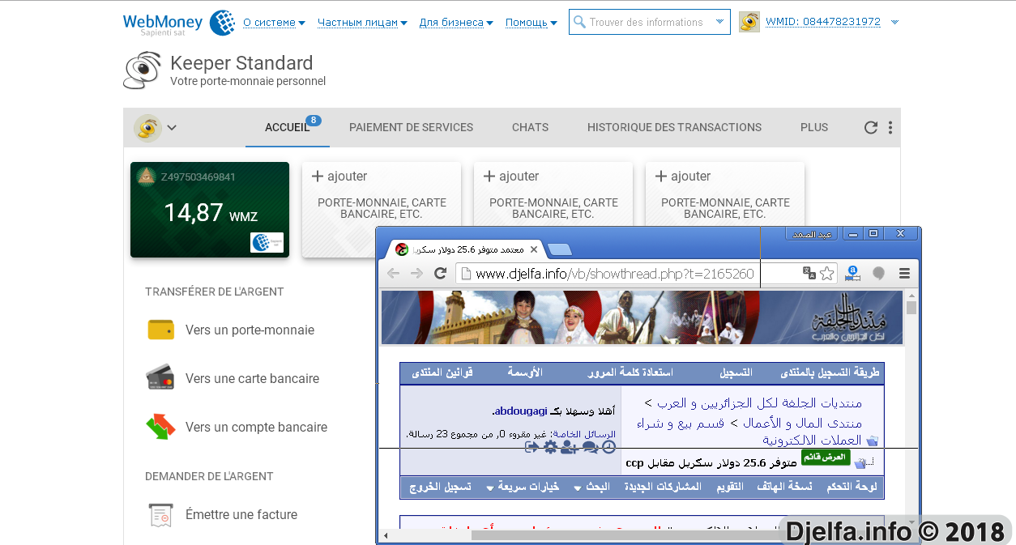Image resolution: width=1016 pixels, height=545 pixels.
Task: Expand the arrow next to the WMID number
Action: [x=894, y=23]
